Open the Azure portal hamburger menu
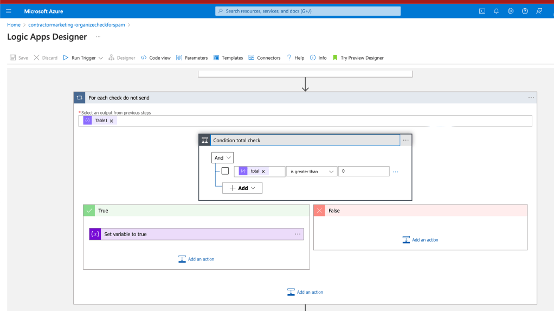The width and height of the screenshot is (554, 311). point(9,11)
